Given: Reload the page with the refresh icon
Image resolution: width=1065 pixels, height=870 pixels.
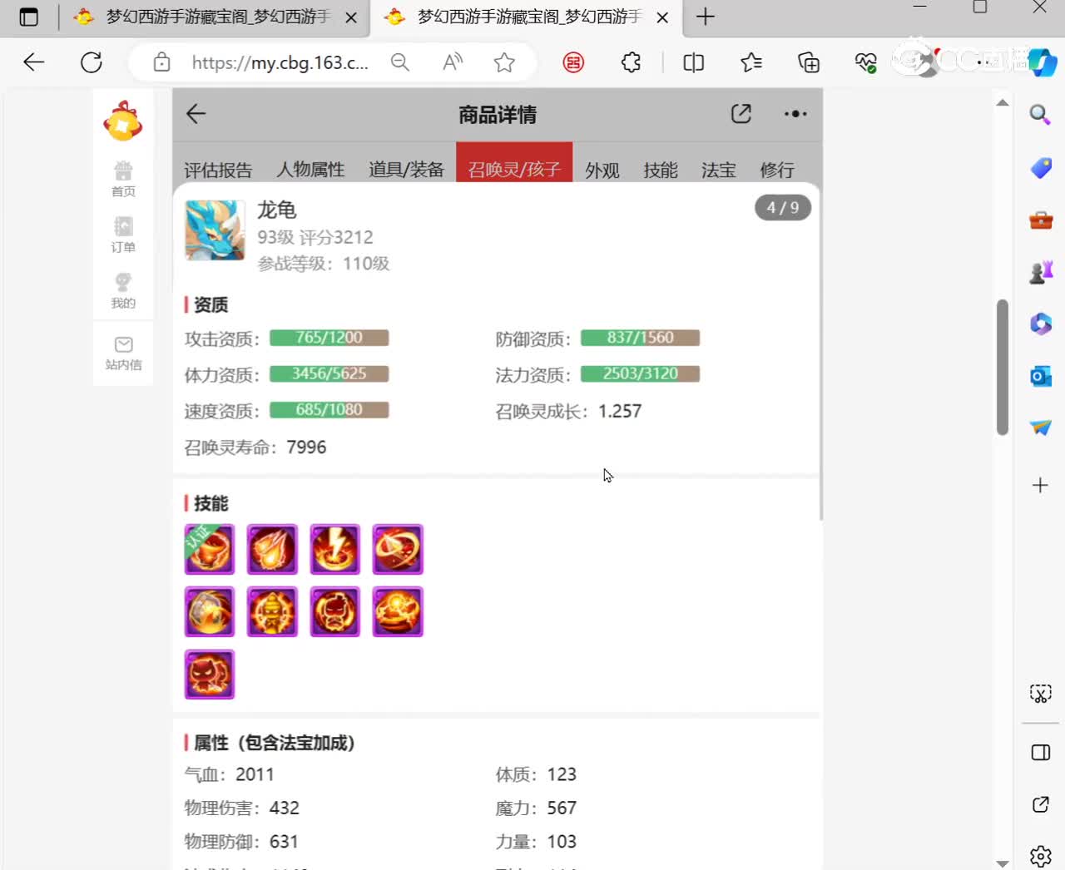Looking at the screenshot, I should coord(92,62).
